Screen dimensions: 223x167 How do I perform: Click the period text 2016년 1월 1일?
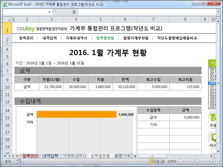(39, 63)
